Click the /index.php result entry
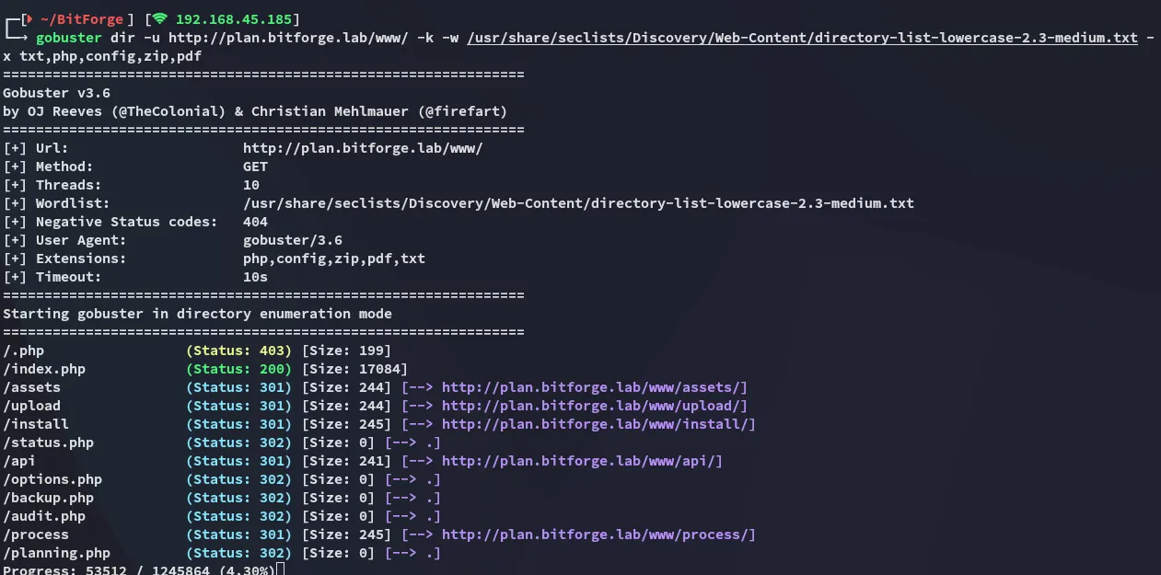 [44, 369]
